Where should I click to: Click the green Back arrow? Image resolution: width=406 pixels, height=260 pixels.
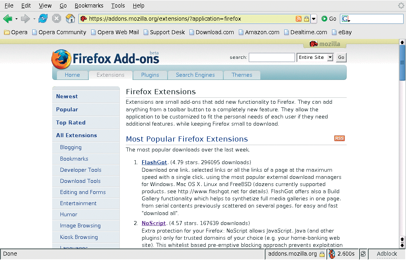8,19
